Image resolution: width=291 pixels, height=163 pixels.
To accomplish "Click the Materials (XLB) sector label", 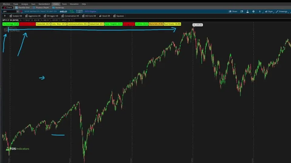I will pyautogui.click(x=156, y=24).
